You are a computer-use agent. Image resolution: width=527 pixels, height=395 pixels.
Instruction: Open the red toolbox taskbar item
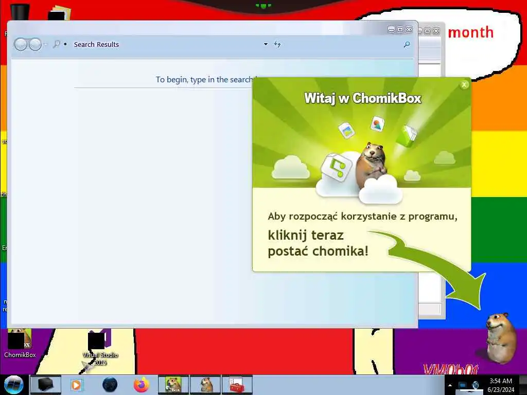click(x=237, y=385)
